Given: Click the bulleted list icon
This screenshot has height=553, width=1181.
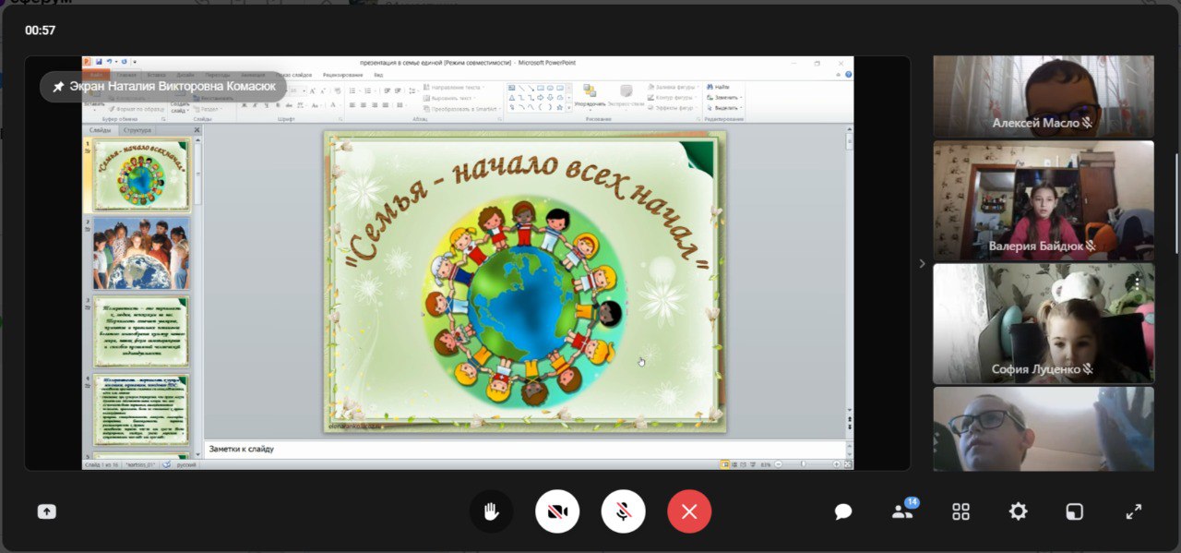Looking at the screenshot, I should point(354,90).
